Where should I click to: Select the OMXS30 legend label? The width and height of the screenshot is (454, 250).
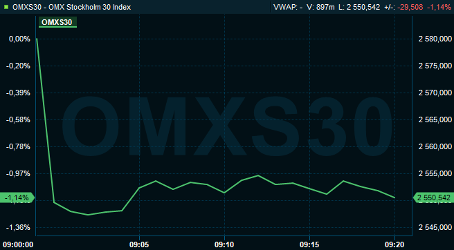57,22
